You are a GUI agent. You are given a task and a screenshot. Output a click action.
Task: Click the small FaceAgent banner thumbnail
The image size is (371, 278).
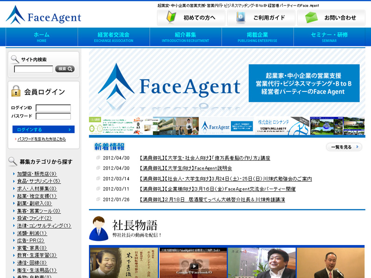(x=227, y=126)
